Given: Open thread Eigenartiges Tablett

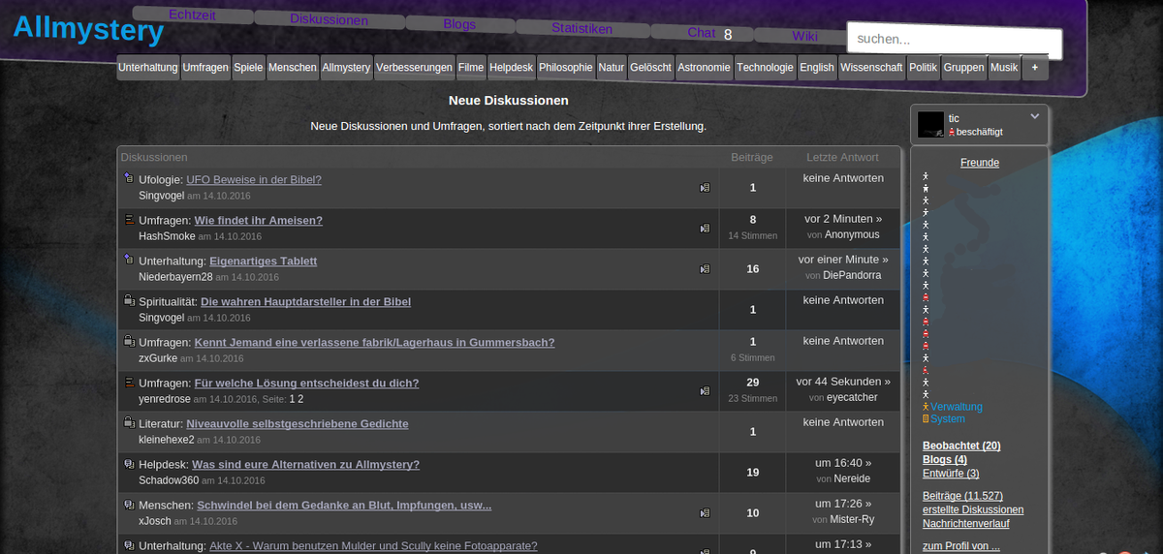Looking at the screenshot, I should pyautogui.click(x=263, y=261).
